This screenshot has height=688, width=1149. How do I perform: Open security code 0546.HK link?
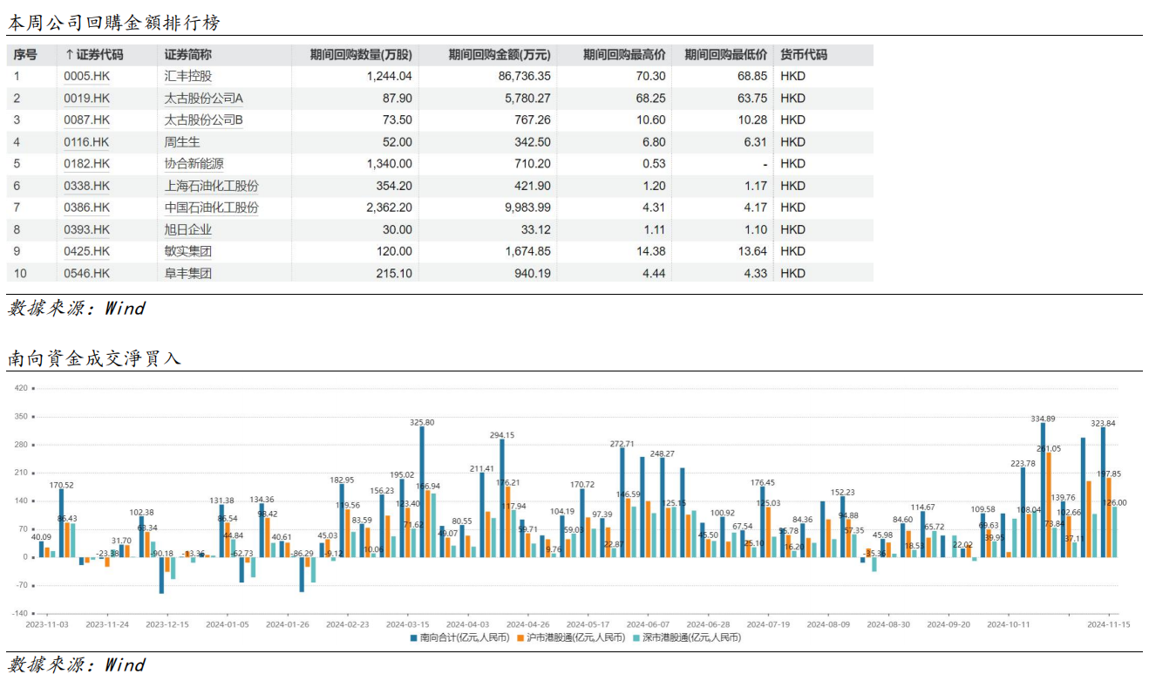click(87, 274)
